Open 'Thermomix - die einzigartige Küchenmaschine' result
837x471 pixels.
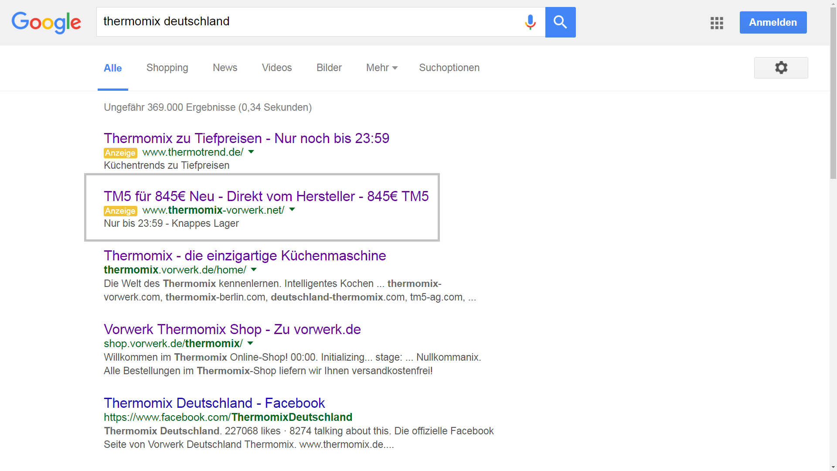(x=245, y=256)
